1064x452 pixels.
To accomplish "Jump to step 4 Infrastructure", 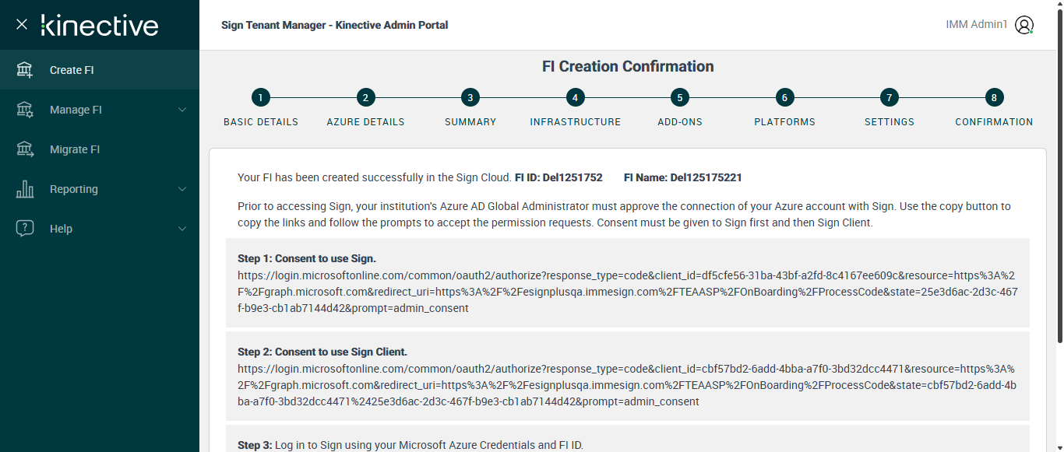I will [x=575, y=98].
